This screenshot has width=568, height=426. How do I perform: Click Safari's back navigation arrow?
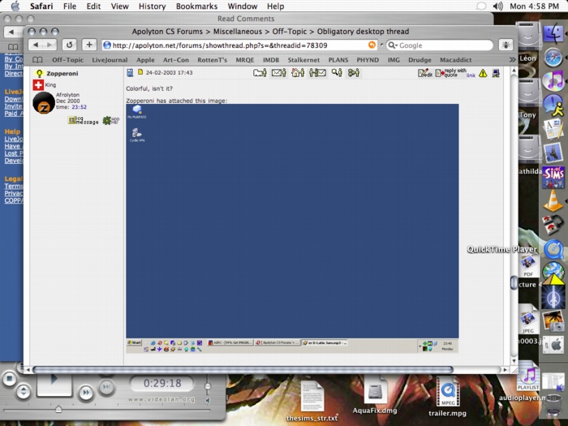35,45
